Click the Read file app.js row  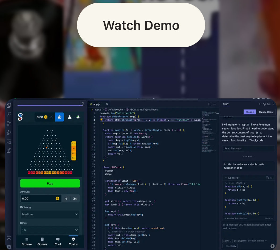coord(248,148)
